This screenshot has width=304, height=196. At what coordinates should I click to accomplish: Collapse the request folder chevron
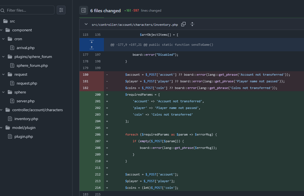pyautogui.click(x=3, y=75)
